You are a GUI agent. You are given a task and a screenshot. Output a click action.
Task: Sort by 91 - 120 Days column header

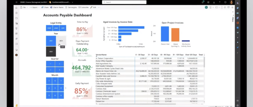[x=178, y=55]
